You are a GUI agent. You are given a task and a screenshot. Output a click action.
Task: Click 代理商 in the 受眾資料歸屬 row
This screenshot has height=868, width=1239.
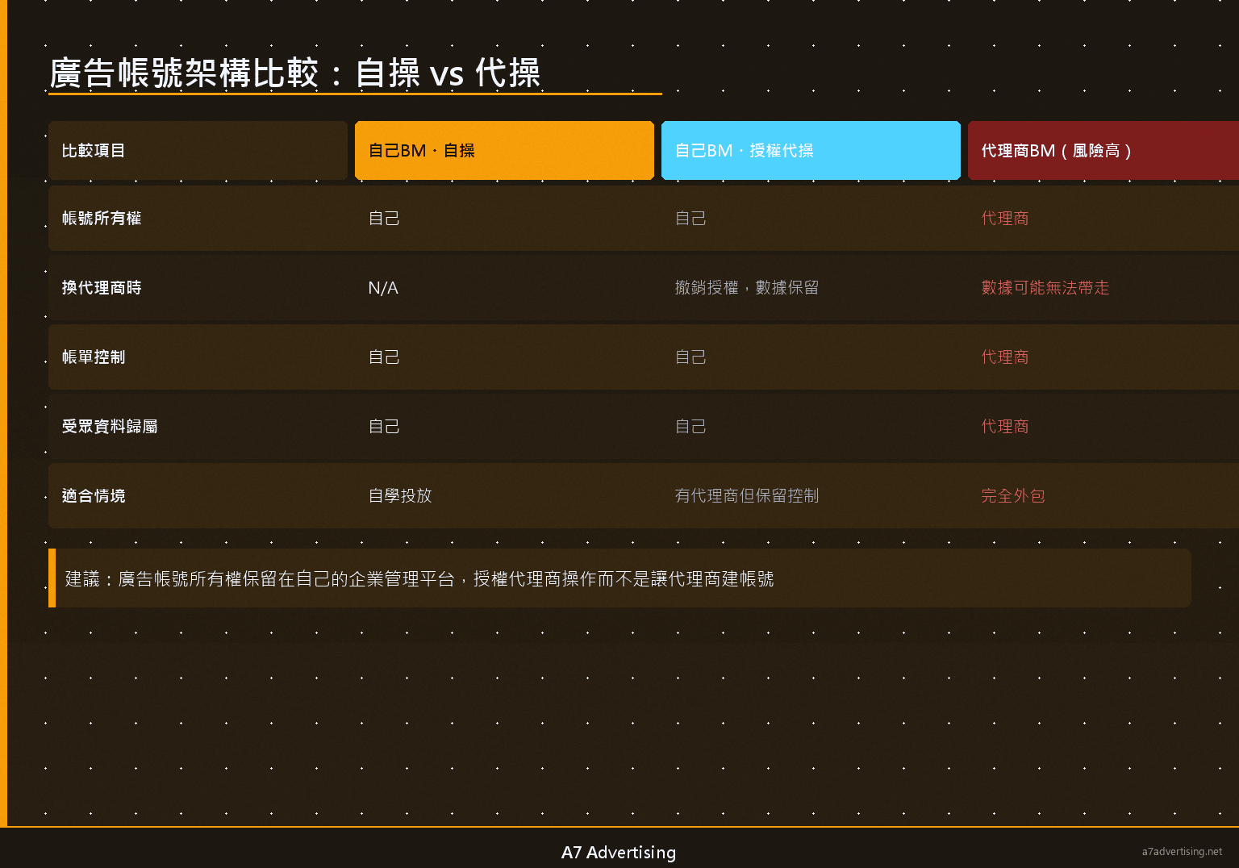(1005, 427)
